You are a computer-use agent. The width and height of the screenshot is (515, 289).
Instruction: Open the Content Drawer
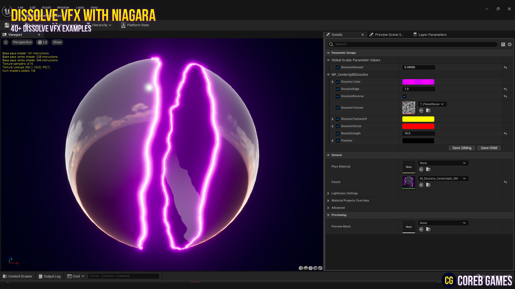(17, 276)
